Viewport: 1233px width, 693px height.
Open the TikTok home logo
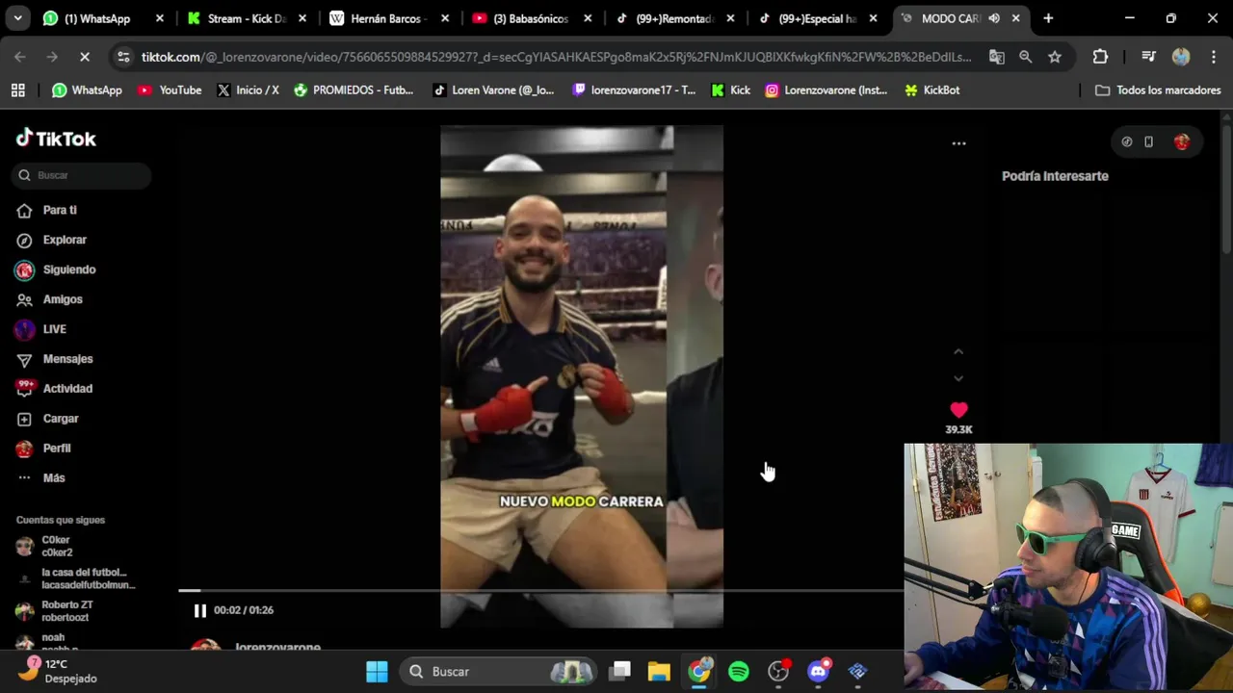[x=56, y=139]
